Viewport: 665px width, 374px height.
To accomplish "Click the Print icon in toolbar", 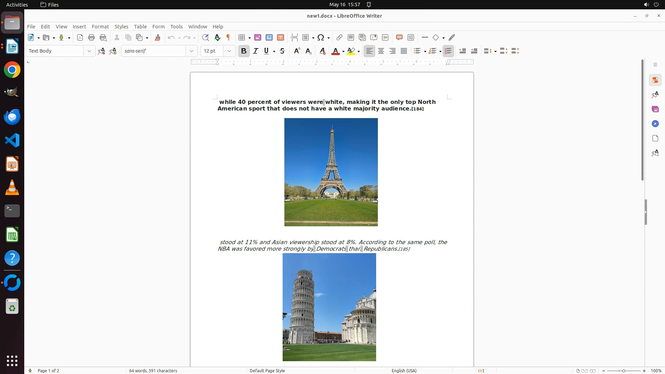I will click(x=91, y=38).
